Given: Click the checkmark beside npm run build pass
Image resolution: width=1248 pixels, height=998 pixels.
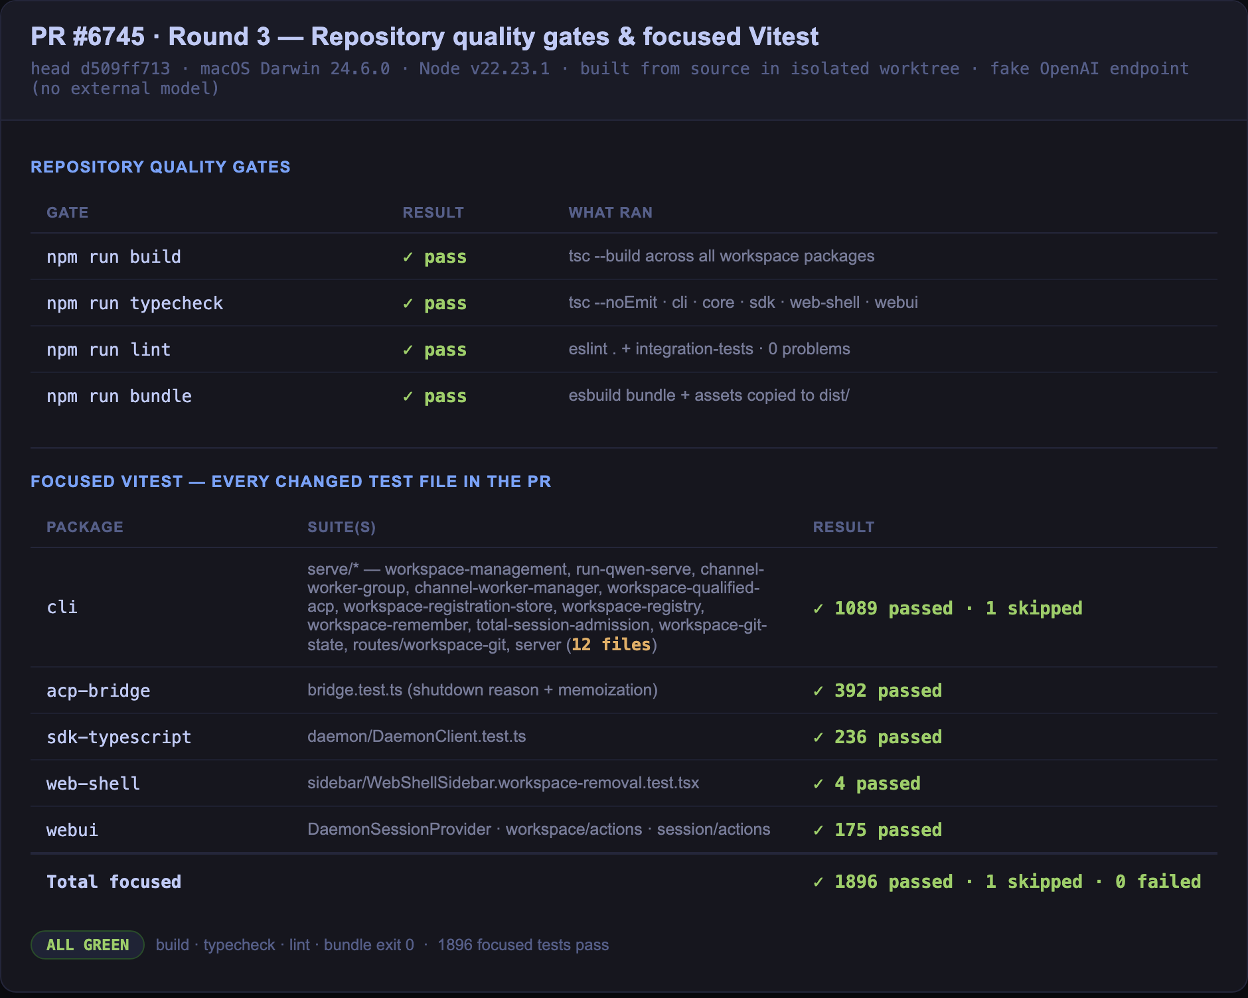Looking at the screenshot, I should pos(408,257).
